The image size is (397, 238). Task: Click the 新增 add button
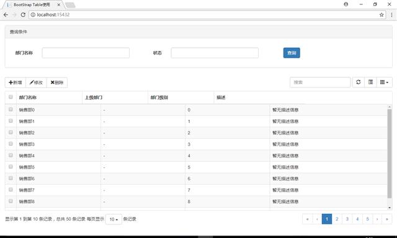16,82
